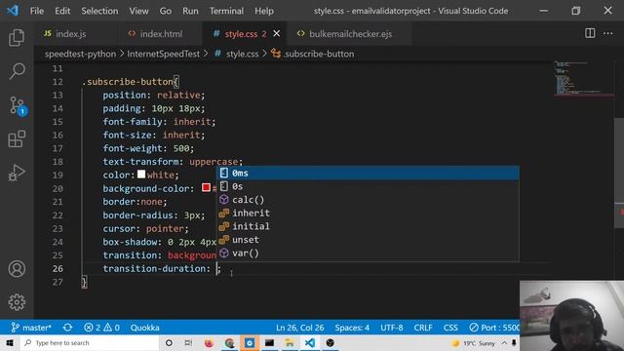The height and width of the screenshot is (351, 624).
Task: Open the Edit menu
Action: [62, 11]
